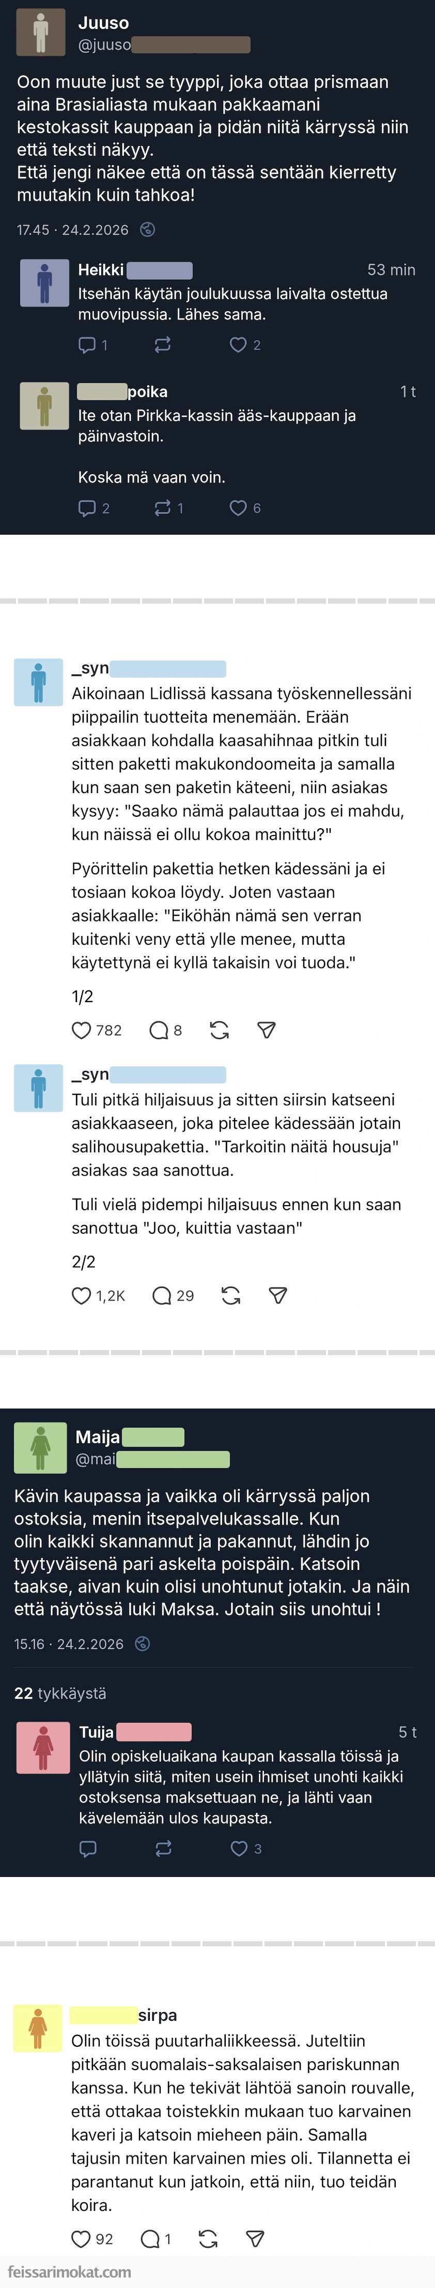Open the 29 comments on _syn's post
Screen dimensions: 435x2288
pyautogui.click(x=162, y=1296)
